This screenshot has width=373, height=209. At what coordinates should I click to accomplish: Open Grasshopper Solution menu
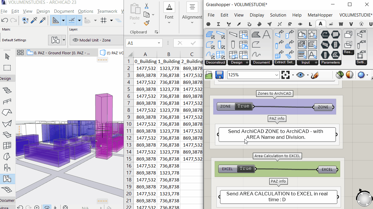tap(278, 15)
